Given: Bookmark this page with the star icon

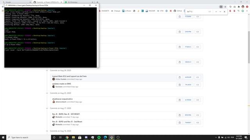Looking at the screenshot, I should click(225, 7).
